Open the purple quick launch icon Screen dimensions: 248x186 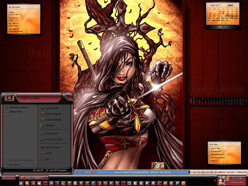coord(51,183)
